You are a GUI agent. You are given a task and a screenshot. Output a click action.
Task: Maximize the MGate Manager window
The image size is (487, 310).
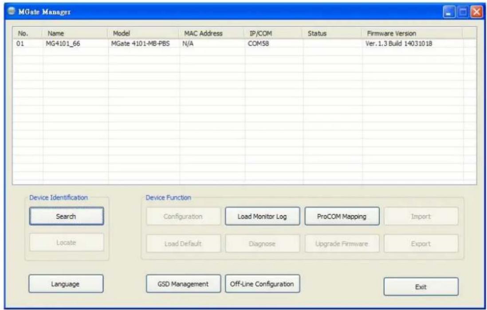click(463, 12)
